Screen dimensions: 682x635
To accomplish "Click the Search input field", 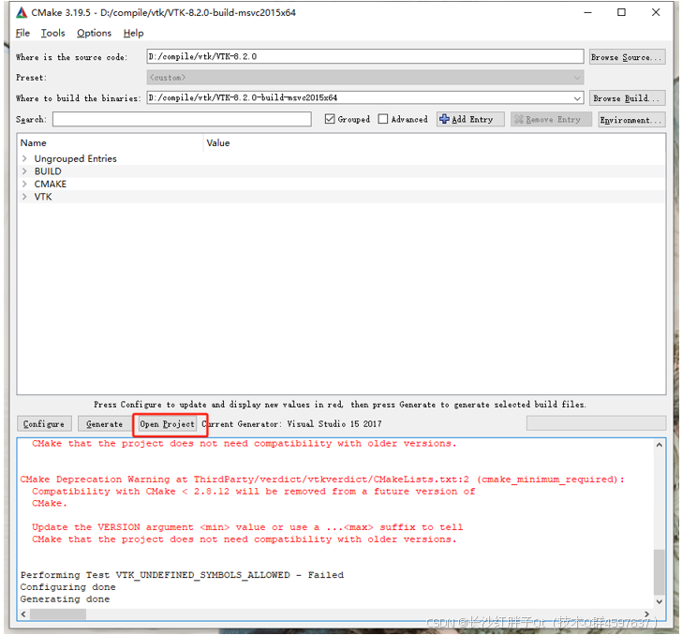I will pyautogui.click(x=182, y=120).
